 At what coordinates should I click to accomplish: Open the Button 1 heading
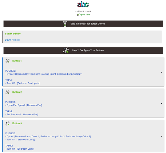click(17, 61)
